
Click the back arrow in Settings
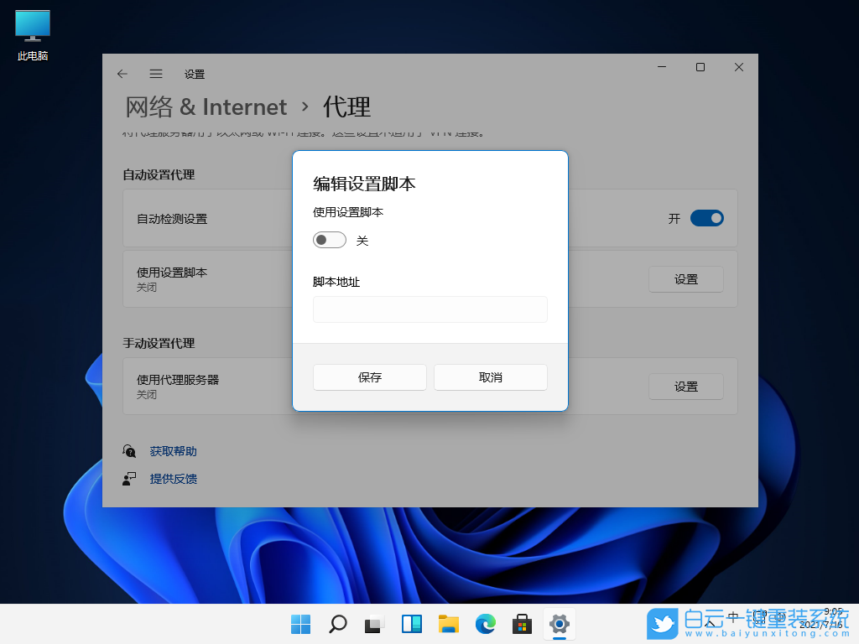coord(122,74)
